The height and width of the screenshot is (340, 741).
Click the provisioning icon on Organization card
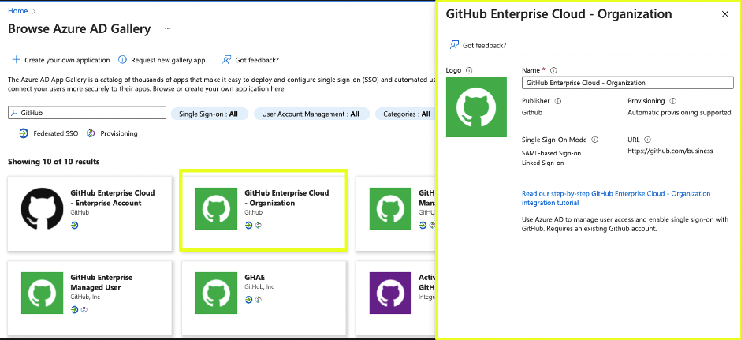click(258, 225)
